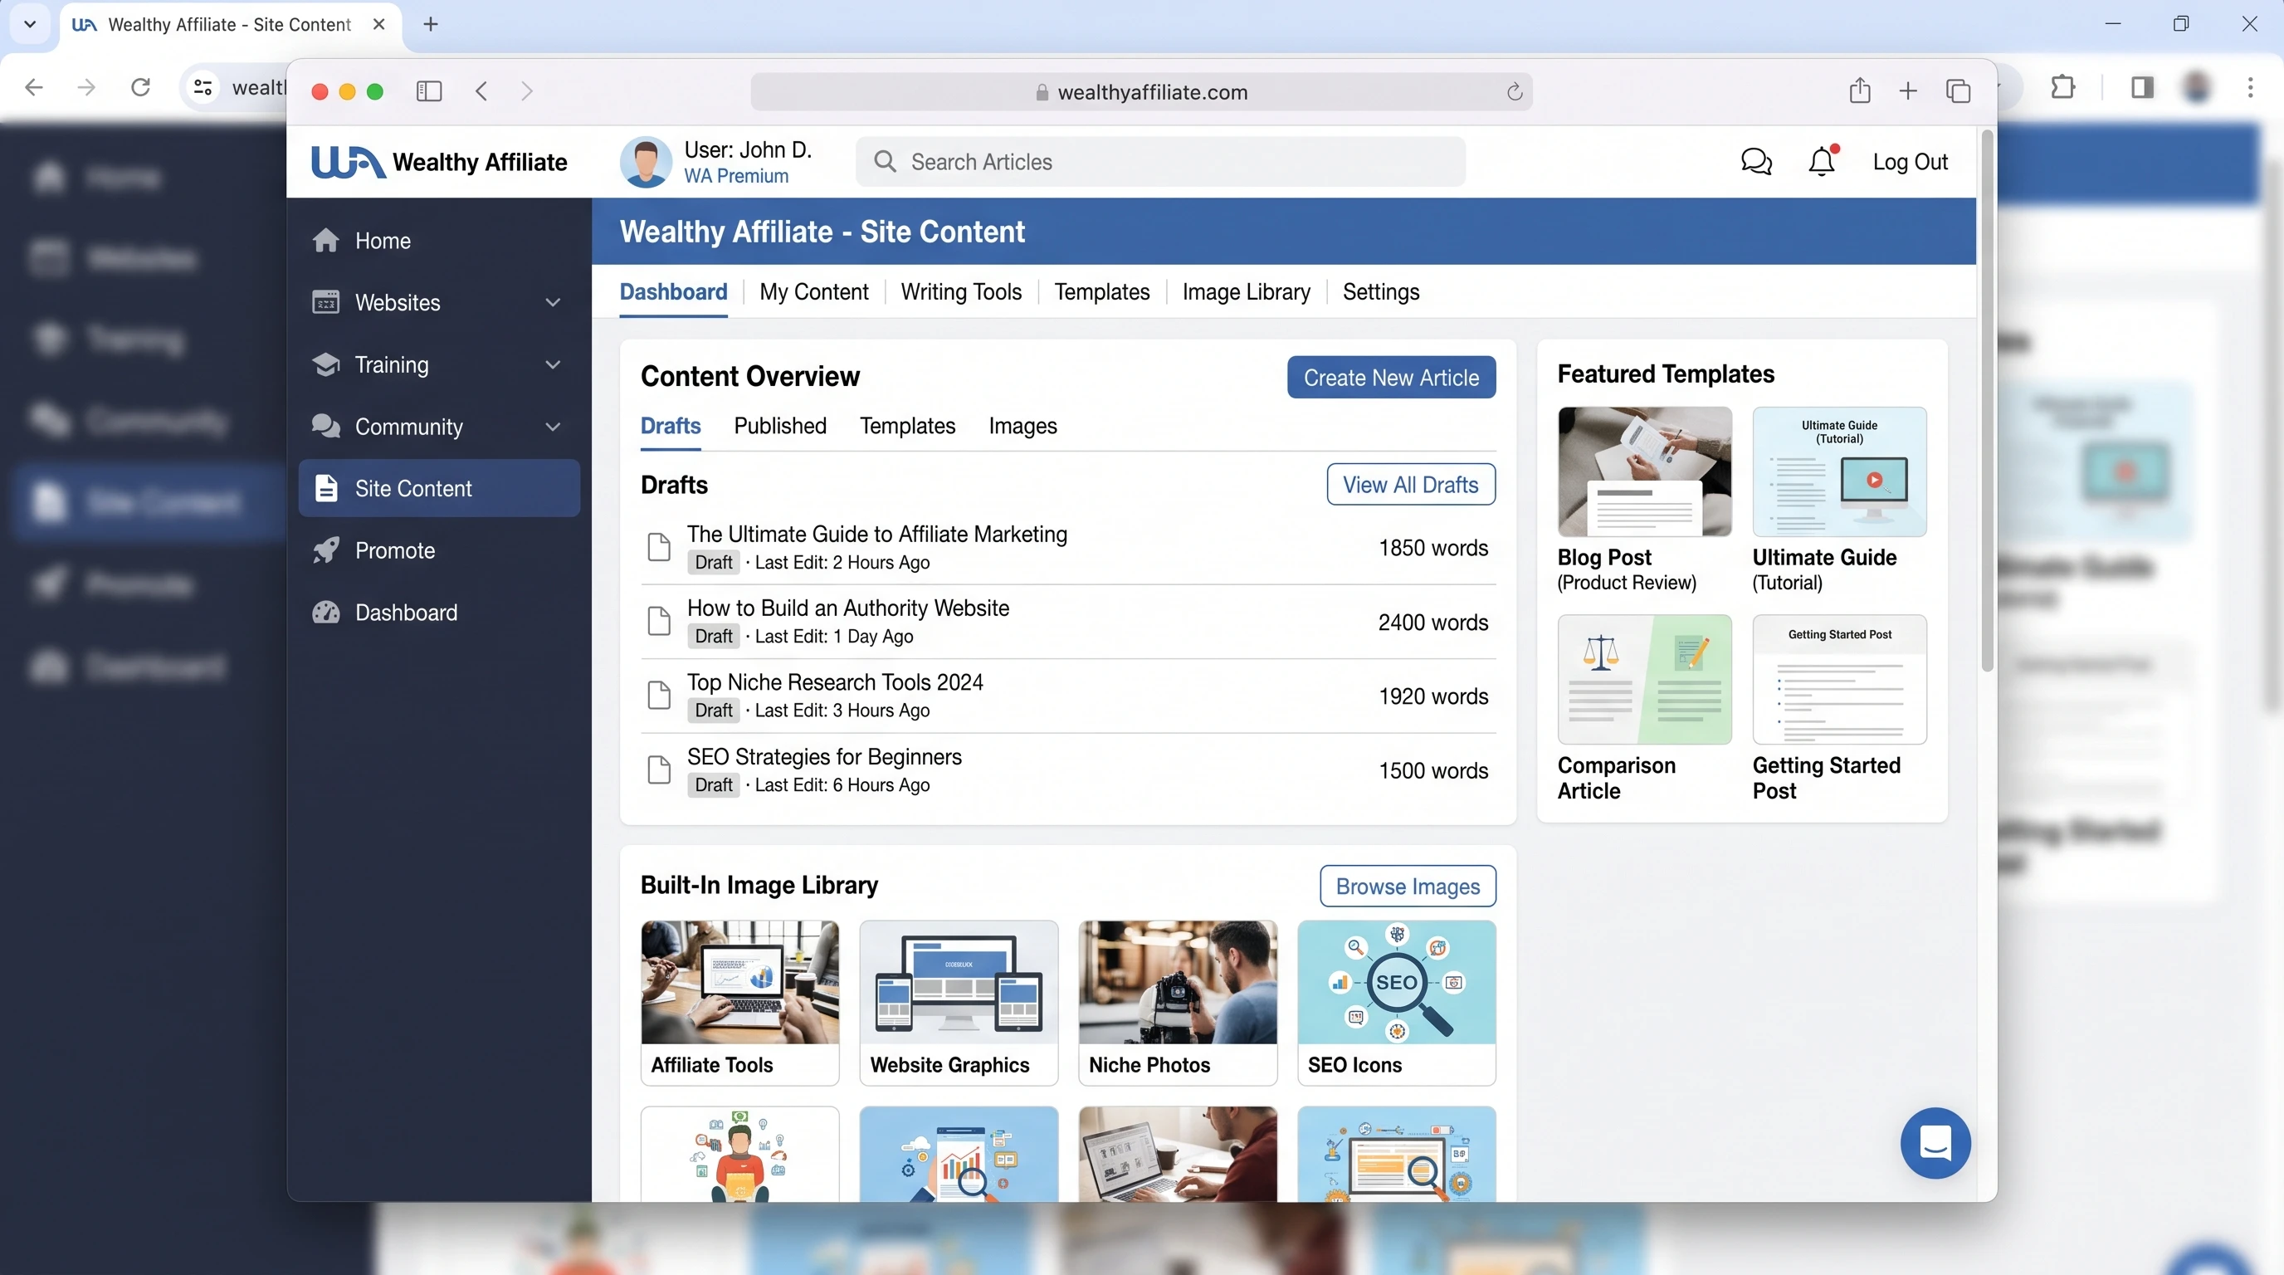Show Images in Content Overview
This screenshot has width=2284, height=1275.
coord(1022,426)
